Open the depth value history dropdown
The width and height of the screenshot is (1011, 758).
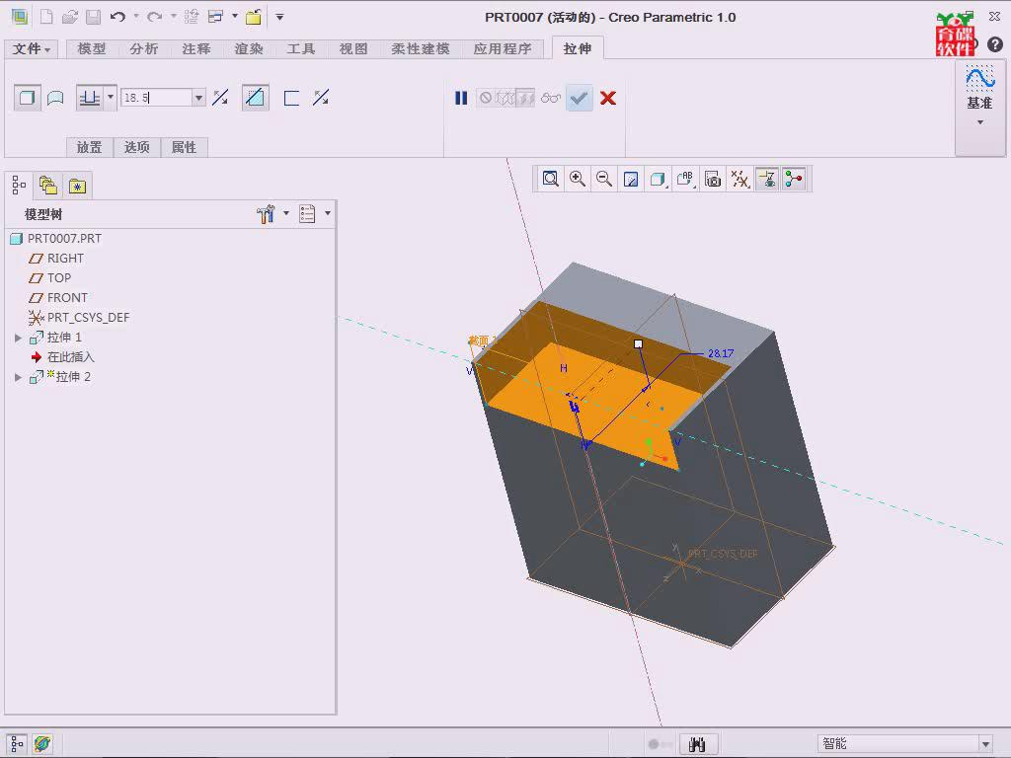pos(198,98)
